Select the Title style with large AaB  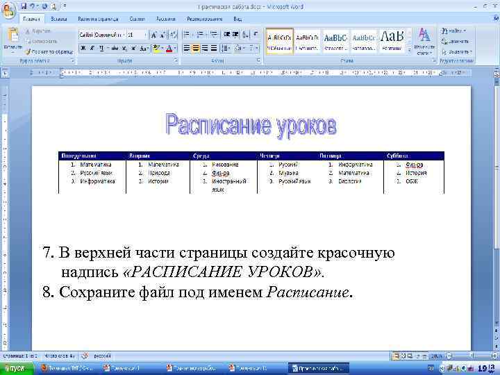coord(392,41)
